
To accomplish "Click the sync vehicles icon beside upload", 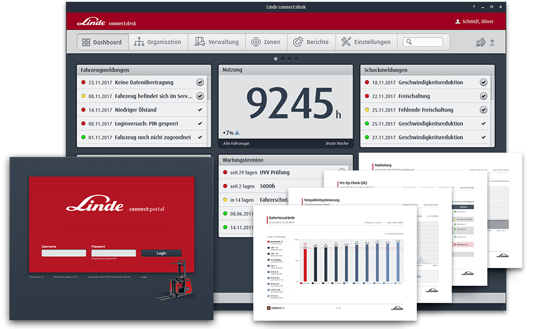I will [x=480, y=43].
